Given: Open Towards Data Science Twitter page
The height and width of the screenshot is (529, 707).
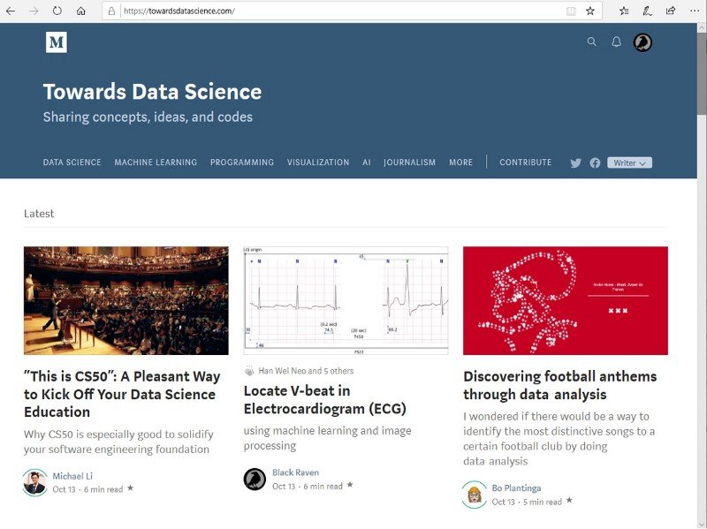Looking at the screenshot, I should point(576,162).
